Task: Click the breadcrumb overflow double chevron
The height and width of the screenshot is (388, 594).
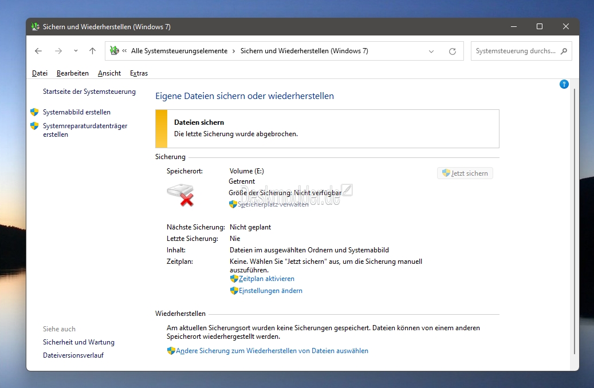Action: pos(124,51)
